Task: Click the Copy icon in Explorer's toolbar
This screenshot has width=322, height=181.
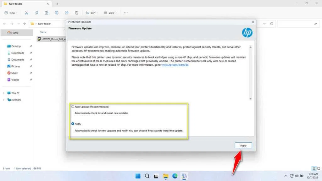Action: [x=36, y=13]
